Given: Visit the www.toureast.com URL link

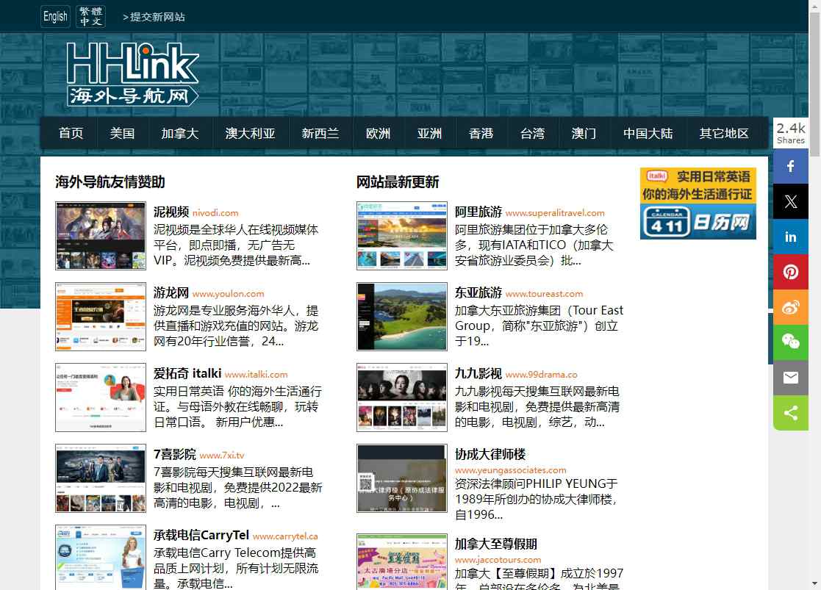Looking at the screenshot, I should coord(544,294).
